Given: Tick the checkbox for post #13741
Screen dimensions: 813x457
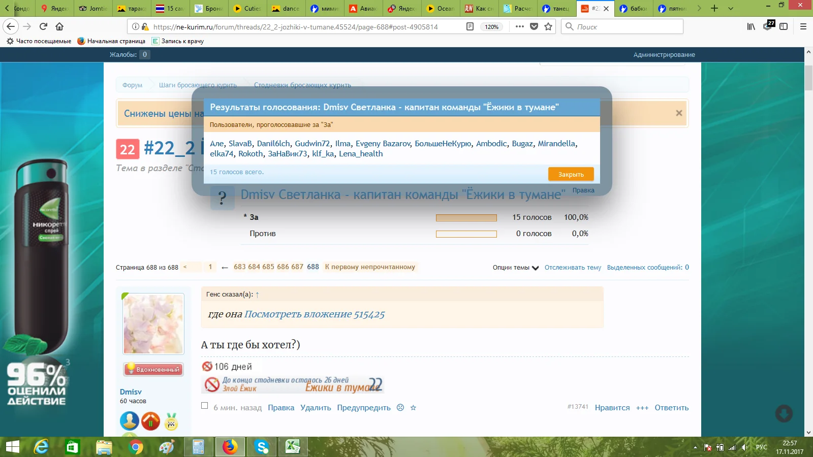Looking at the screenshot, I should click(x=204, y=406).
